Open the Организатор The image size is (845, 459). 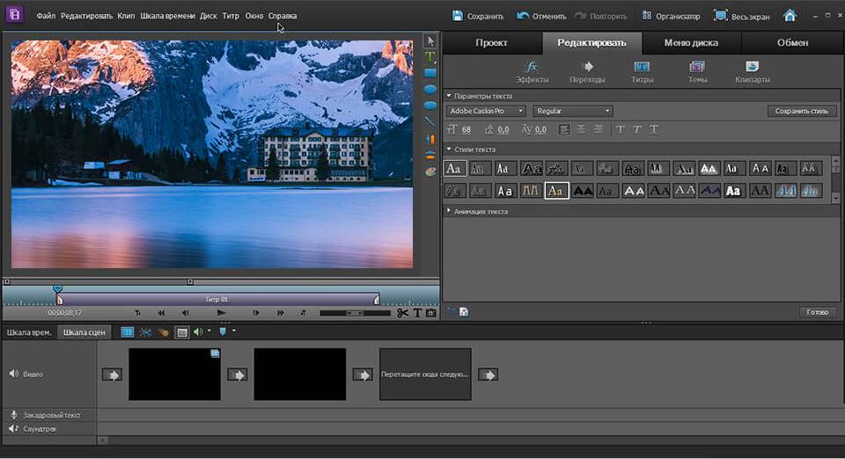pyautogui.click(x=671, y=16)
